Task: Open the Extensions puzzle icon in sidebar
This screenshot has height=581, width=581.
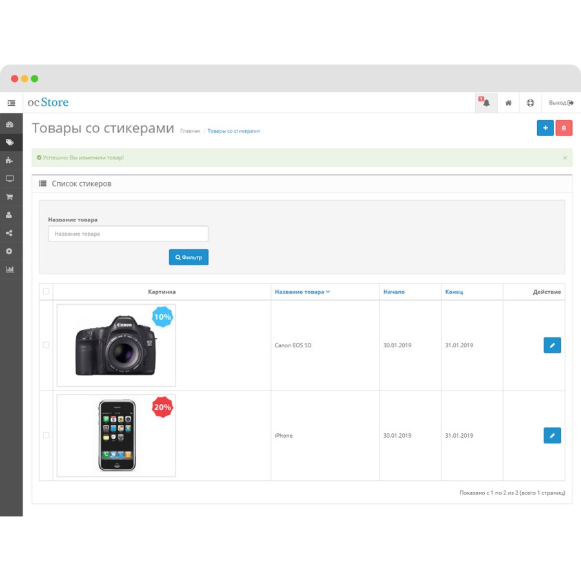Action: 9,161
